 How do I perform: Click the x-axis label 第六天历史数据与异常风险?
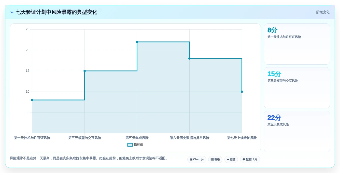pos(190,138)
